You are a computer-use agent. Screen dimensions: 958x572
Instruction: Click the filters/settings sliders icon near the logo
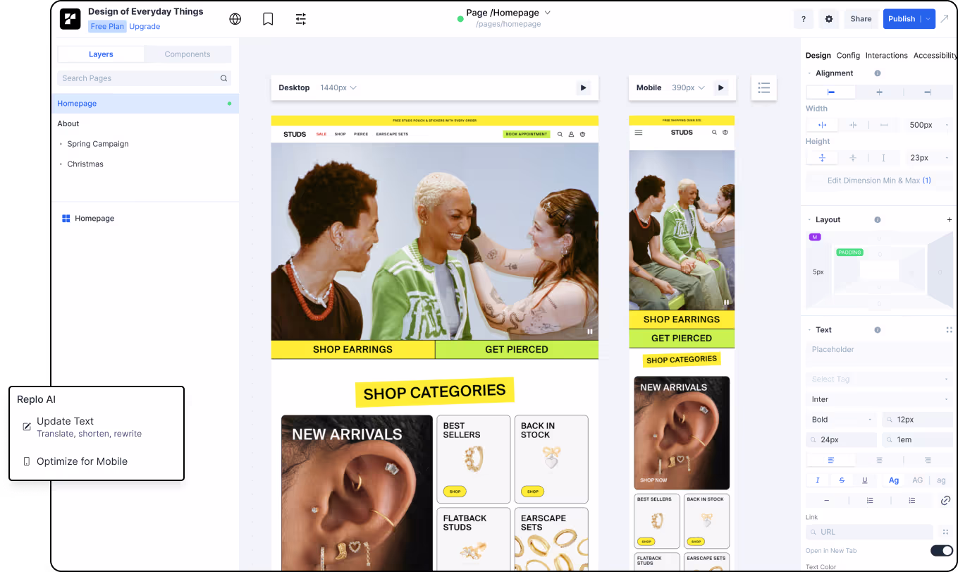point(300,18)
